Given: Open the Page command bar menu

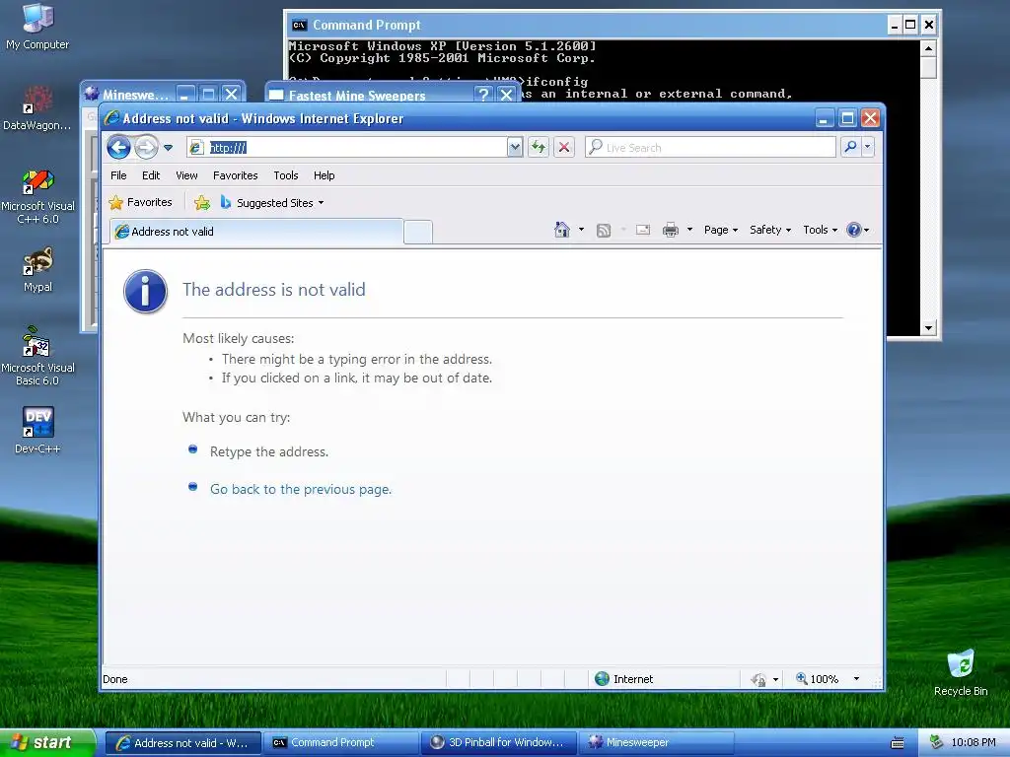Looking at the screenshot, I should 721,230.
